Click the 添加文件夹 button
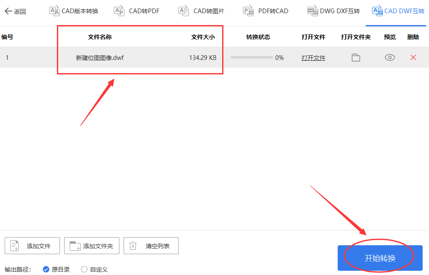The height and width of the screenshot is (275, 429). click(x=92, y=246)
